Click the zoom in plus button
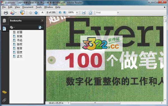This screenshot has width=168, height=106. click(x=64, y=13)
